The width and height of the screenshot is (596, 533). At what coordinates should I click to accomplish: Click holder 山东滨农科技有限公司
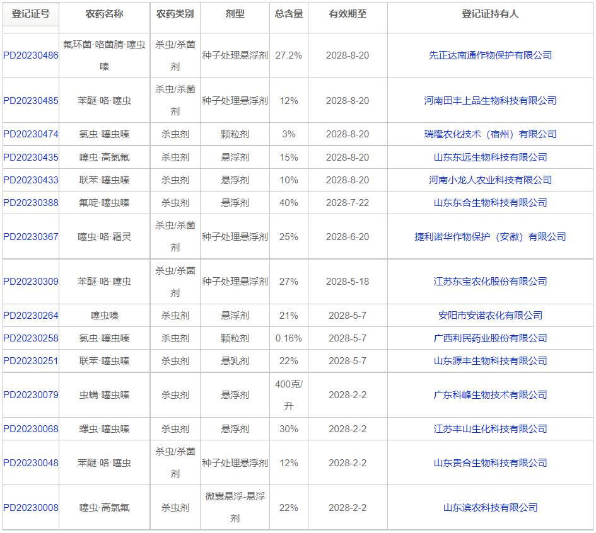click(x=490, y=508)
